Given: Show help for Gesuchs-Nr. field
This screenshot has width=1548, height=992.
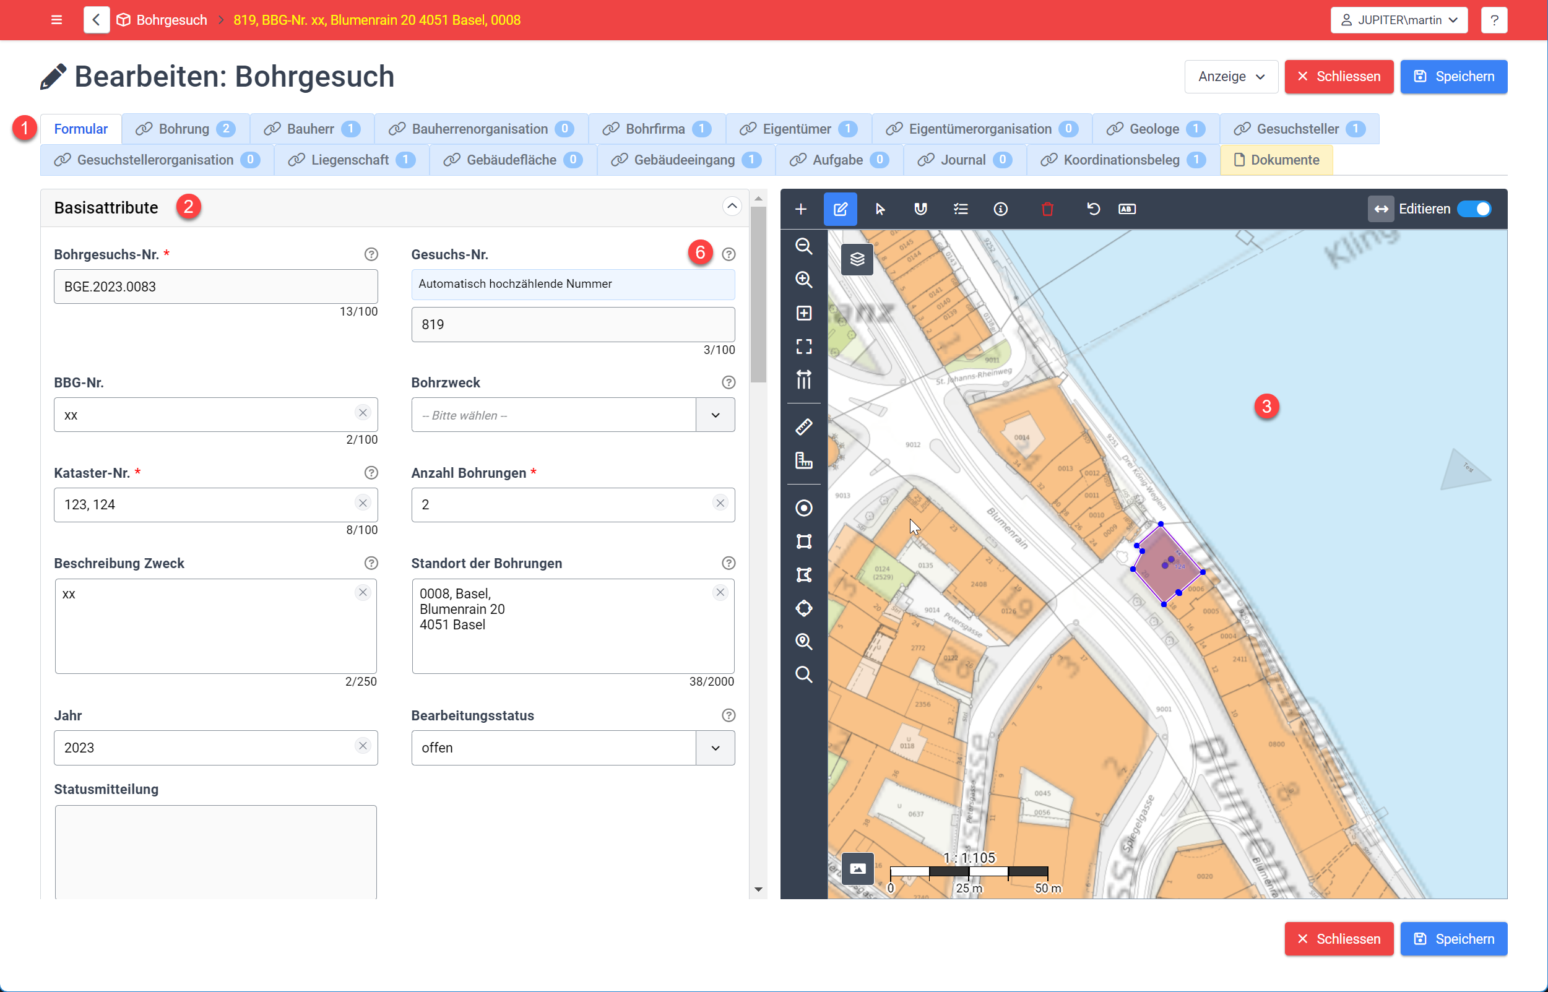Looking at the screenshot, I should pos(729,254).
